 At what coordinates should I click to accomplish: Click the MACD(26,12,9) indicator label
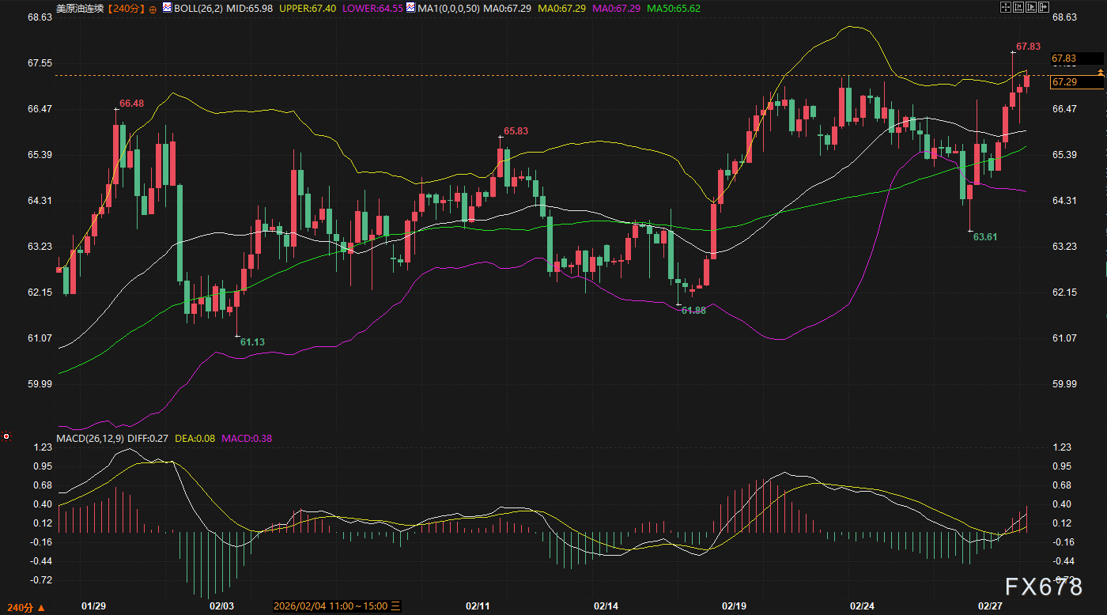89,438
